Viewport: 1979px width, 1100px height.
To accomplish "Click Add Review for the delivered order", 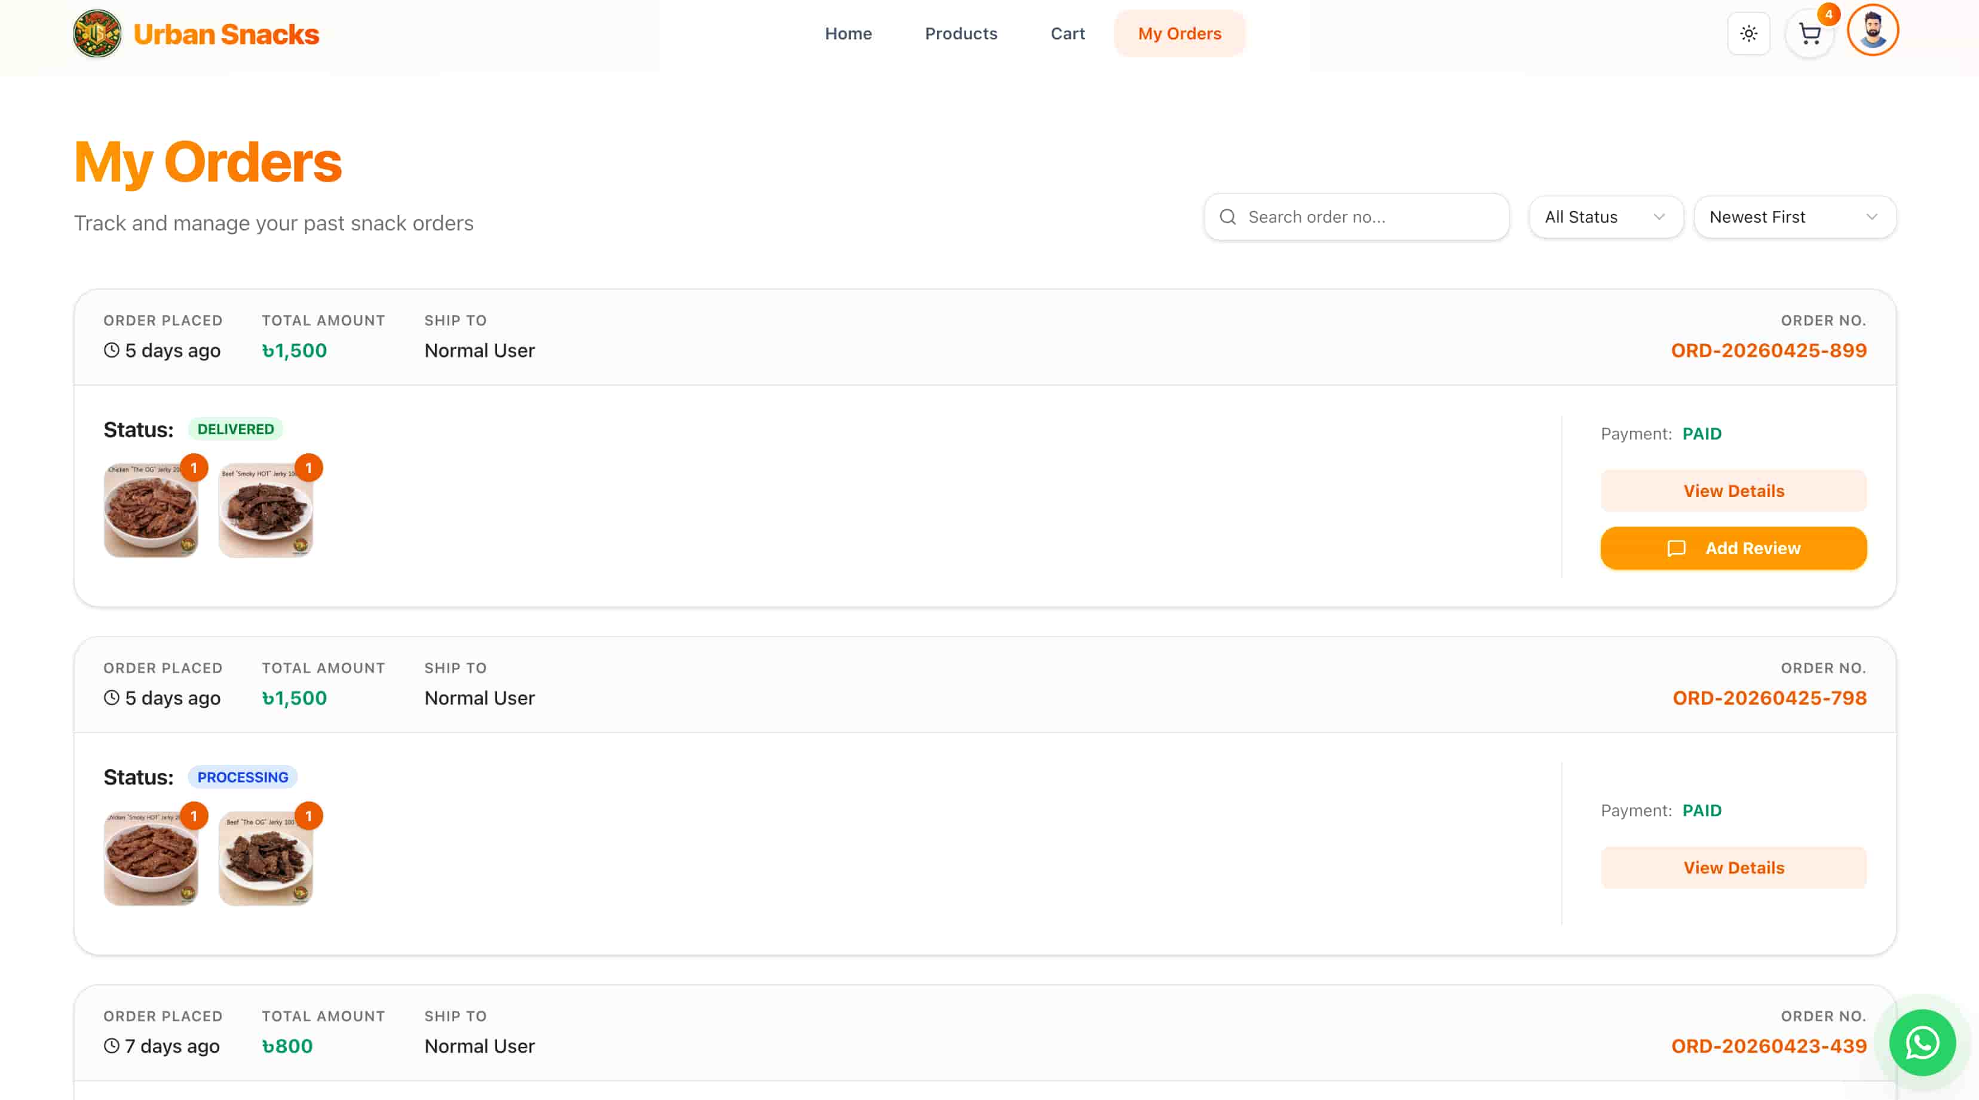I will (x=1733, y=548).
